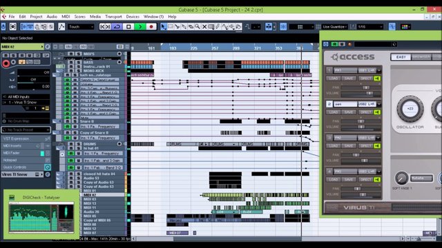Screen dimensions: 442x248
Task: Click the LOAD button for Virus part 2
Action: pyautogui.click(x=334, y=112)
